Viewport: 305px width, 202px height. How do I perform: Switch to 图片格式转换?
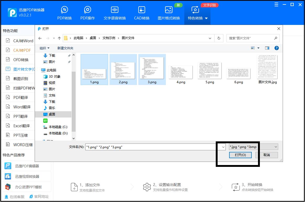pos(168,12)
